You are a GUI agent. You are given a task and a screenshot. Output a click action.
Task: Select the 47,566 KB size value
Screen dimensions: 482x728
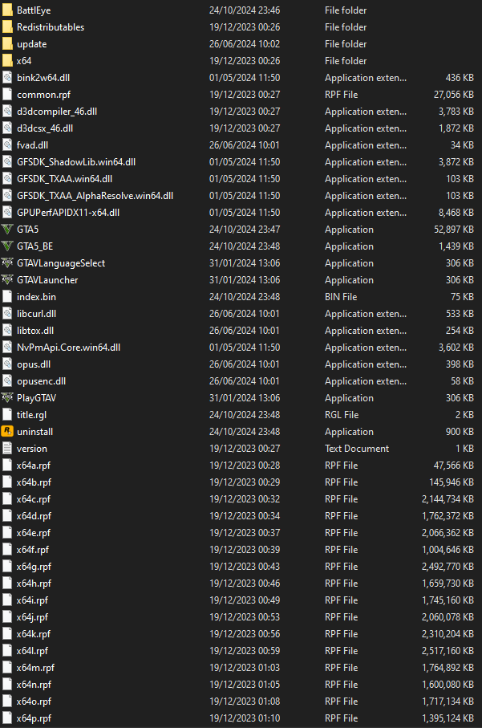pyautogui.click(x=453, y=466)
